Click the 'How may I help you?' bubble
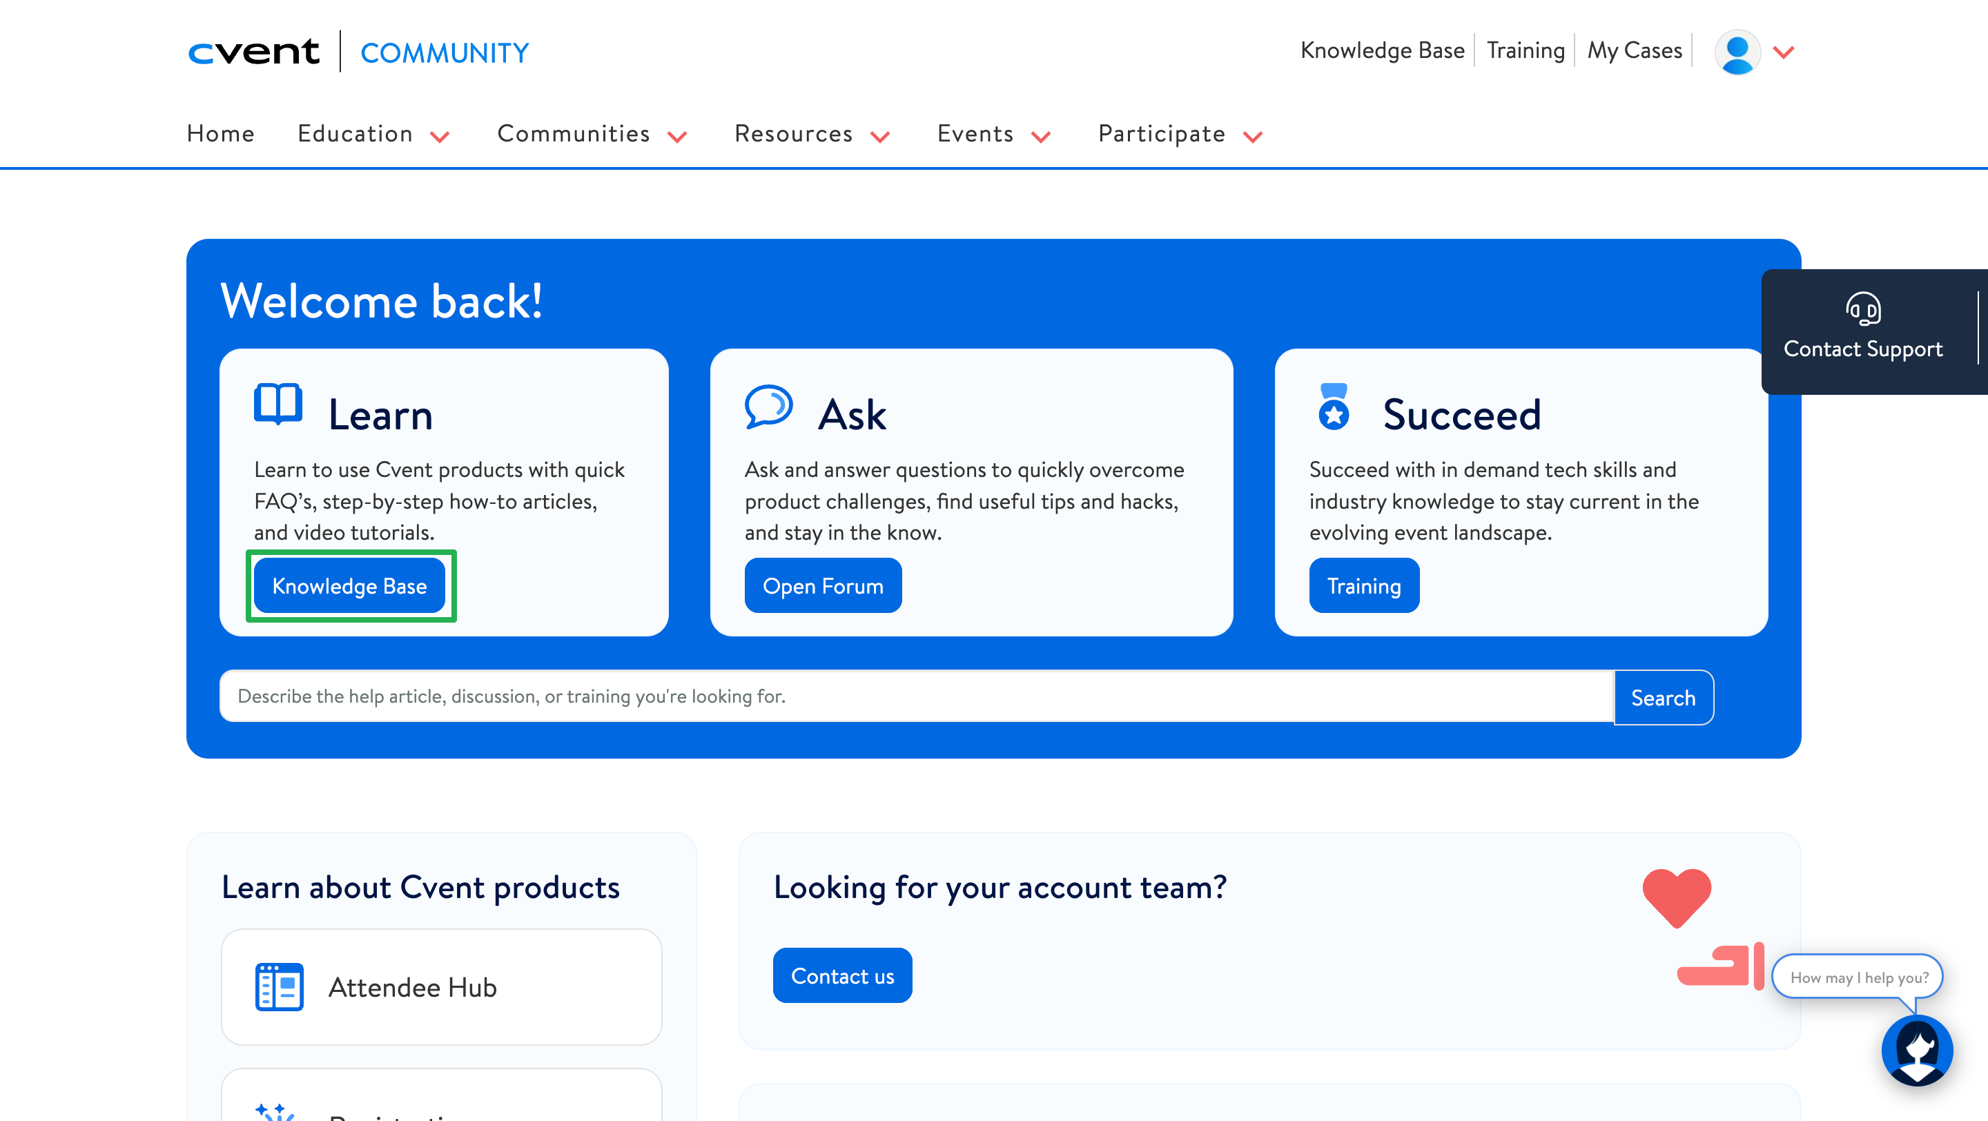Image resolution: width=1988 pixels, height=1121 pixels. (x=1858, y=977)
